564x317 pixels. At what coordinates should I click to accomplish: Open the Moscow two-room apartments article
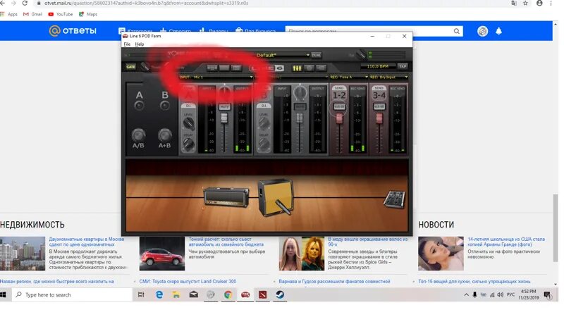click(86, 242)
